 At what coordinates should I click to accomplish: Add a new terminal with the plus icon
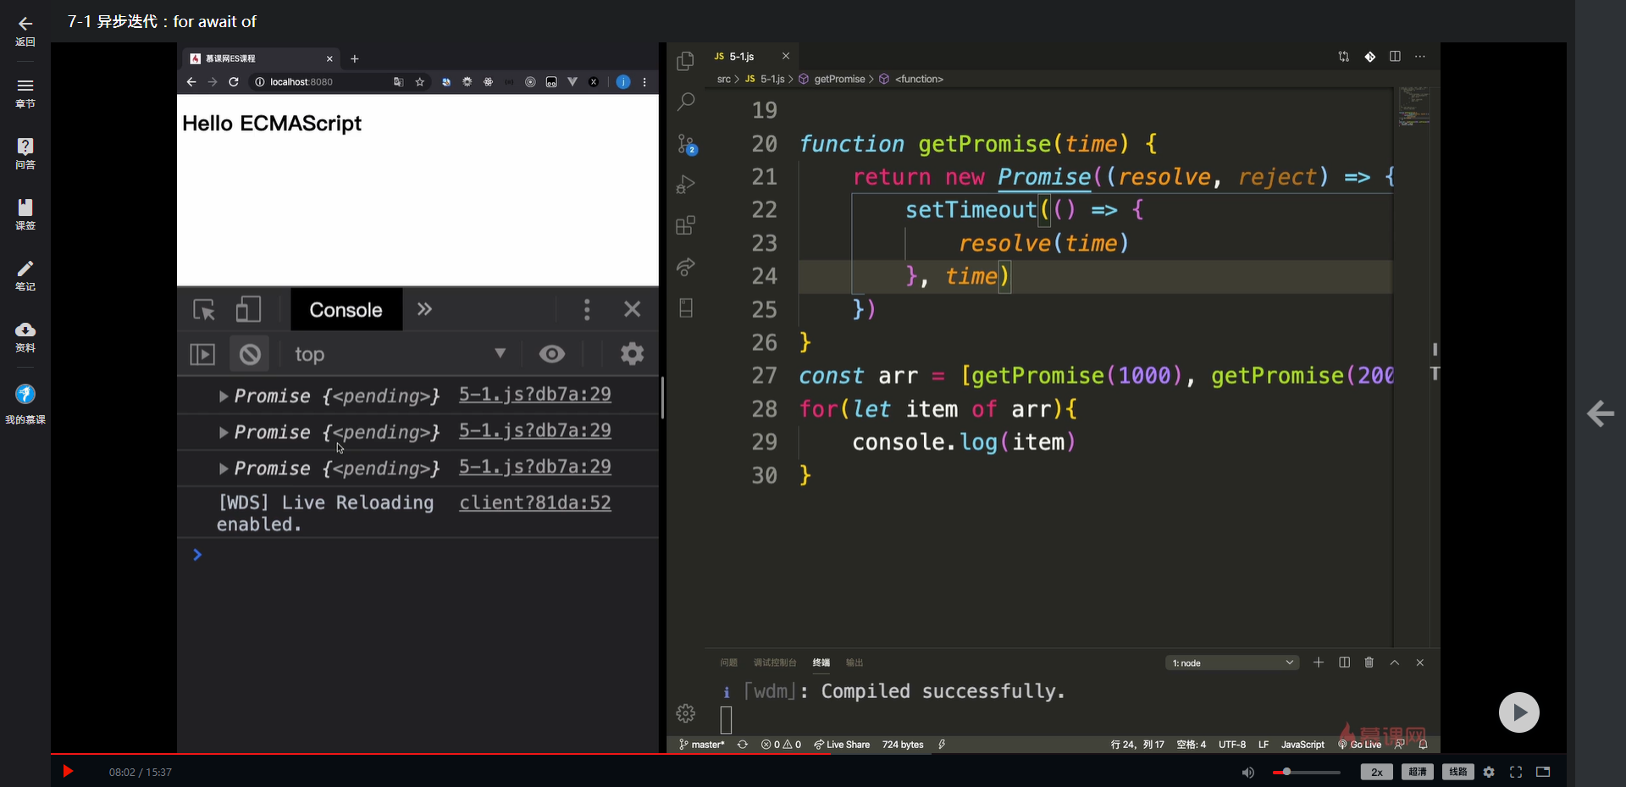(1319, 662)
